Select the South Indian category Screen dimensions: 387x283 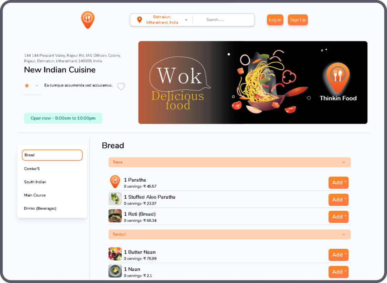coord(35,182)
